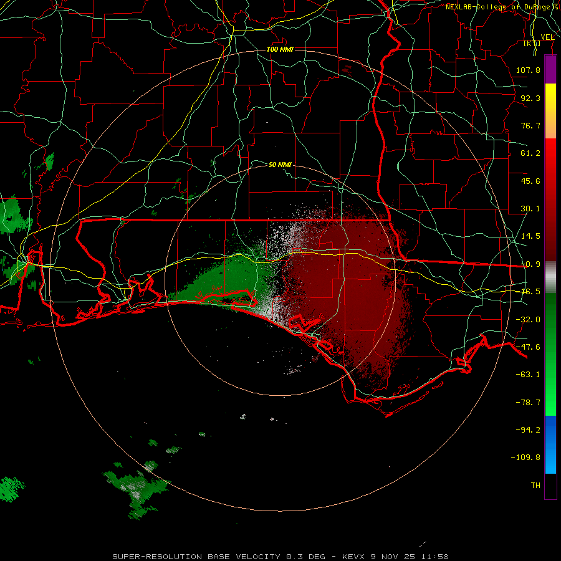Click the 76.7 value on velocity scale
Image resolution: width=561 pixels, height=561 pixels.
(530, 125)
